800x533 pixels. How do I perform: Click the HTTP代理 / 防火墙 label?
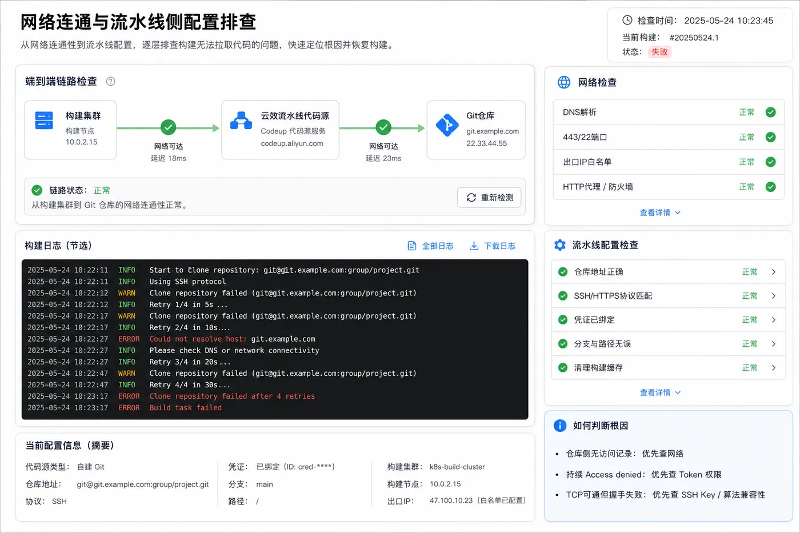click(598, 187)
